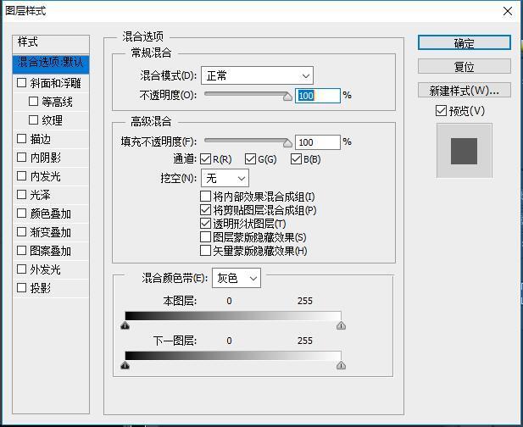Select the 描边 style label
The image size is (523, 427).
point(41,139)
